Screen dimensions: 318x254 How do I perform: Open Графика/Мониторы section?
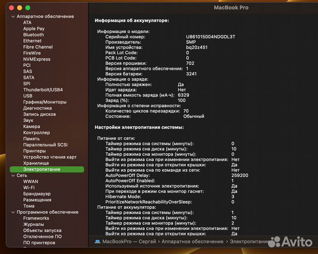[45, 102]
